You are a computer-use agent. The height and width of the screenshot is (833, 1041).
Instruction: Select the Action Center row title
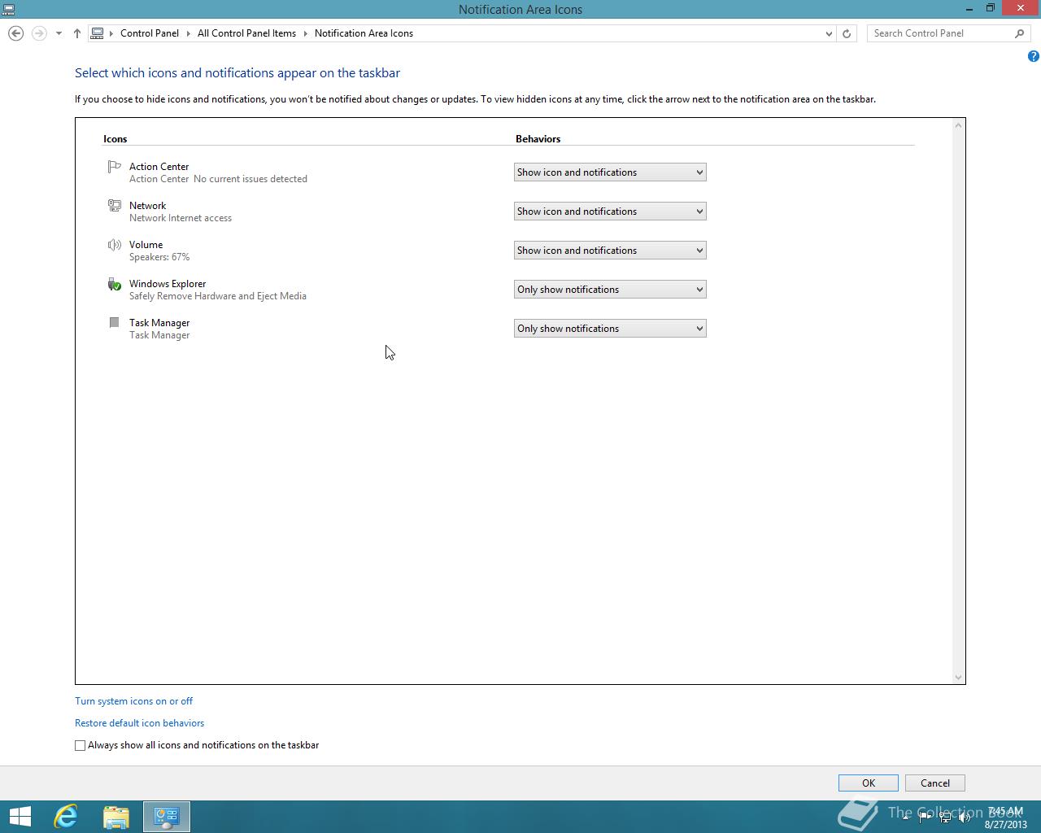[x=159, y=167]
